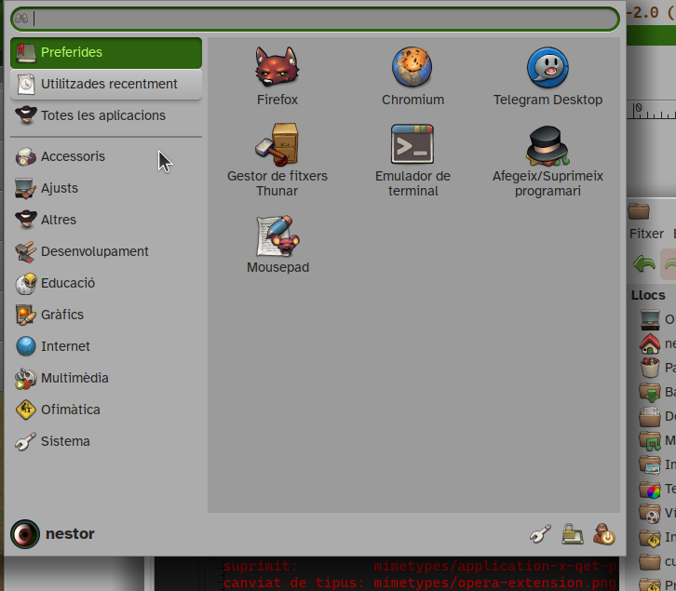Click the nestor user avatar
This screenshot has width=676, height=591.
click(25, 534)
